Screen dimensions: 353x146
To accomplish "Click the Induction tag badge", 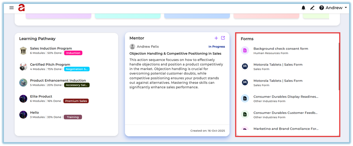I will [x=73, y=53].
